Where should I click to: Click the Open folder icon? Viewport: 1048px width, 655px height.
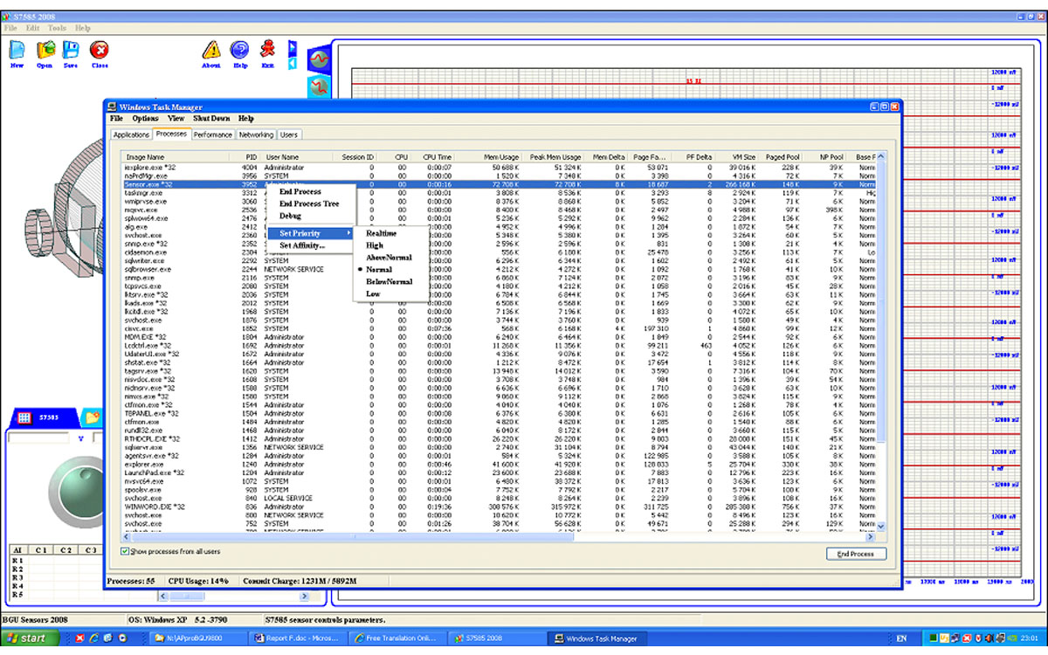(x=45, y=51)
